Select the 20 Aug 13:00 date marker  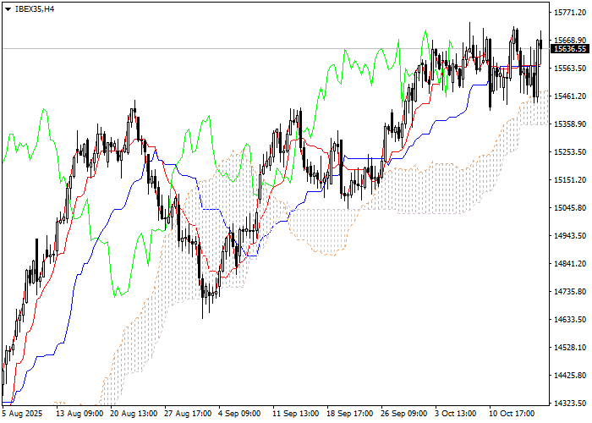click(x=134, y=415)
